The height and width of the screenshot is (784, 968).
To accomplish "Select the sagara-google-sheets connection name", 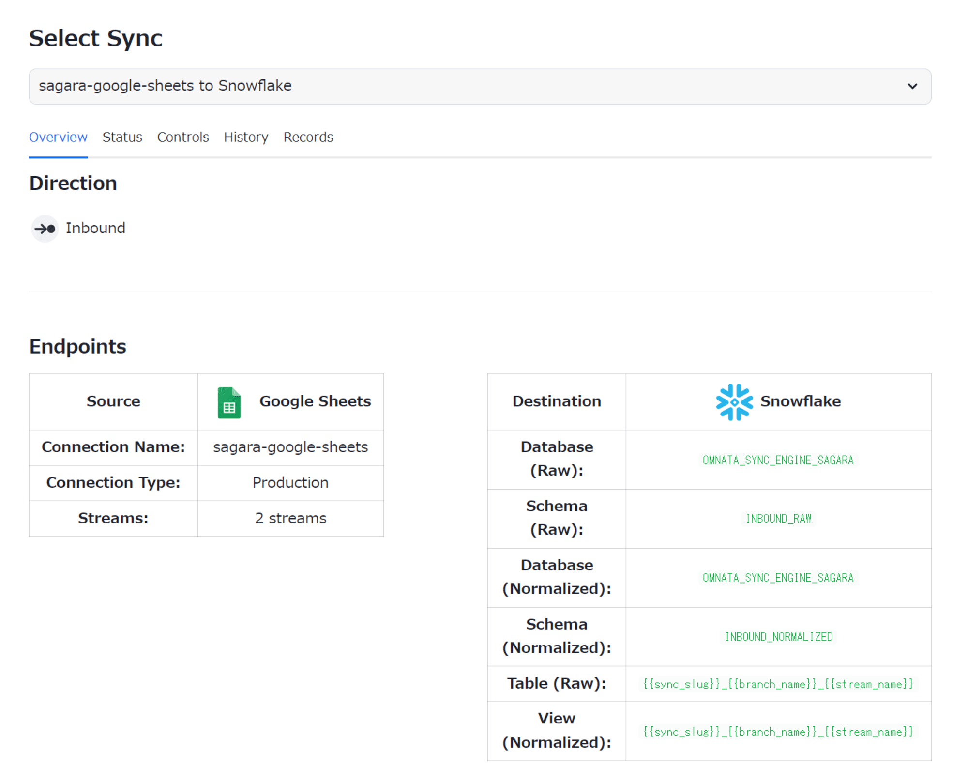I will (290, 447).
